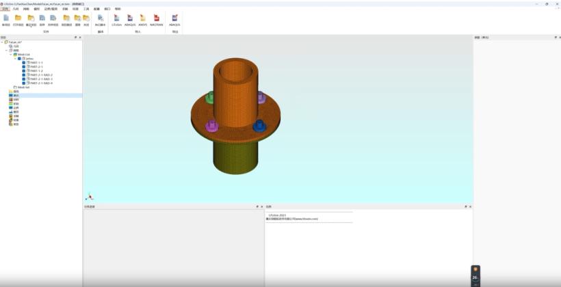The width and height of the screenshot is (561, 287).
Task: Click the green bolt on the flange model
Action: click(209, 97)
